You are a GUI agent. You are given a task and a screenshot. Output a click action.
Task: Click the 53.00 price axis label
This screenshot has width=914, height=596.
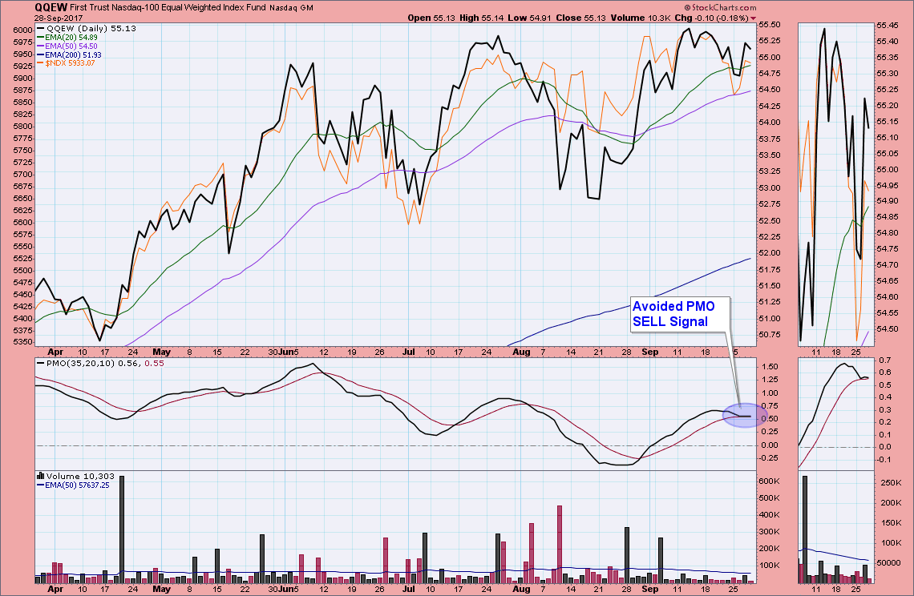click(770, 187)
